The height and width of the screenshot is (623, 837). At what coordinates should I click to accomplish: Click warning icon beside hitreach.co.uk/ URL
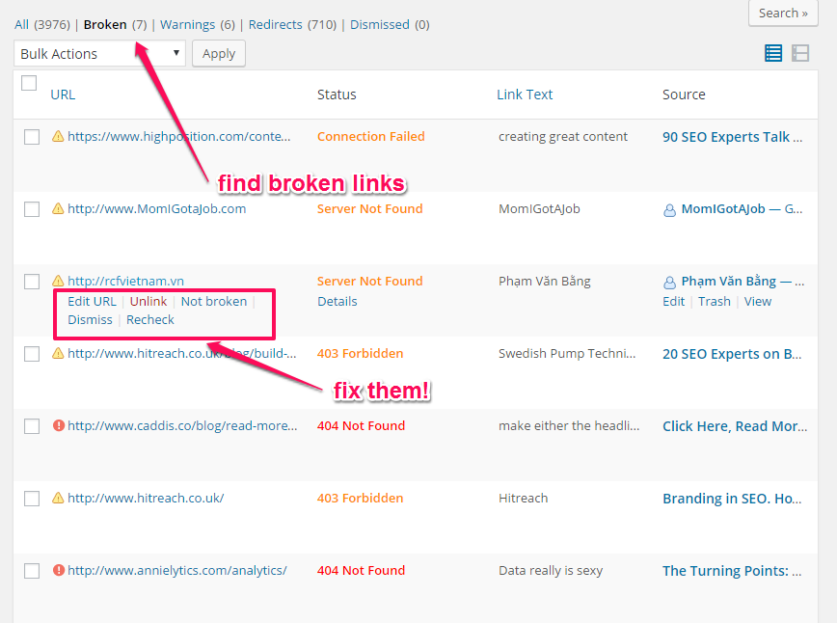[58, 498]
